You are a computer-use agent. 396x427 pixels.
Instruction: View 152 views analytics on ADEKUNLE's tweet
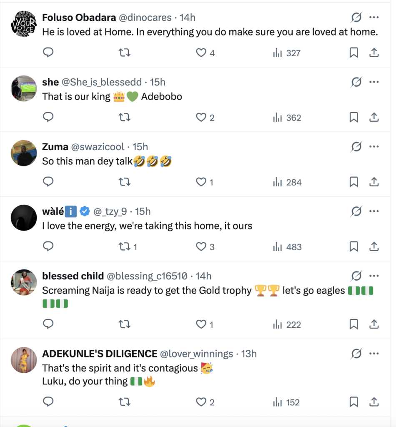[287, 402]
